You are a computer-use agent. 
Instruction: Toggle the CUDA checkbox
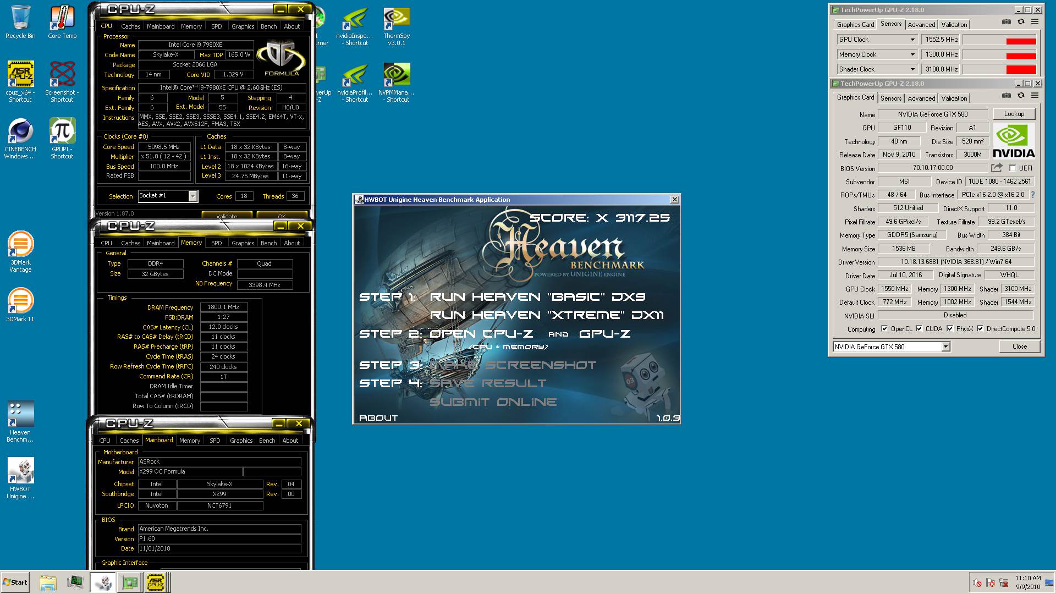919,329
